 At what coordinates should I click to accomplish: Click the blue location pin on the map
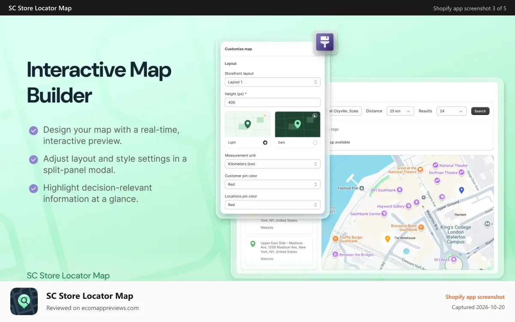tap(461, 190)
